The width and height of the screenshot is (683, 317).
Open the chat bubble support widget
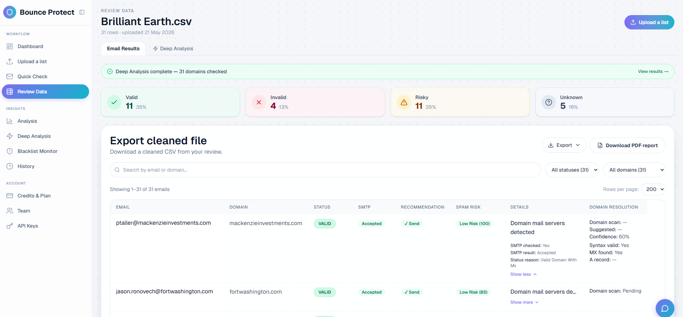pyautogui.click(x=665, y=308)
